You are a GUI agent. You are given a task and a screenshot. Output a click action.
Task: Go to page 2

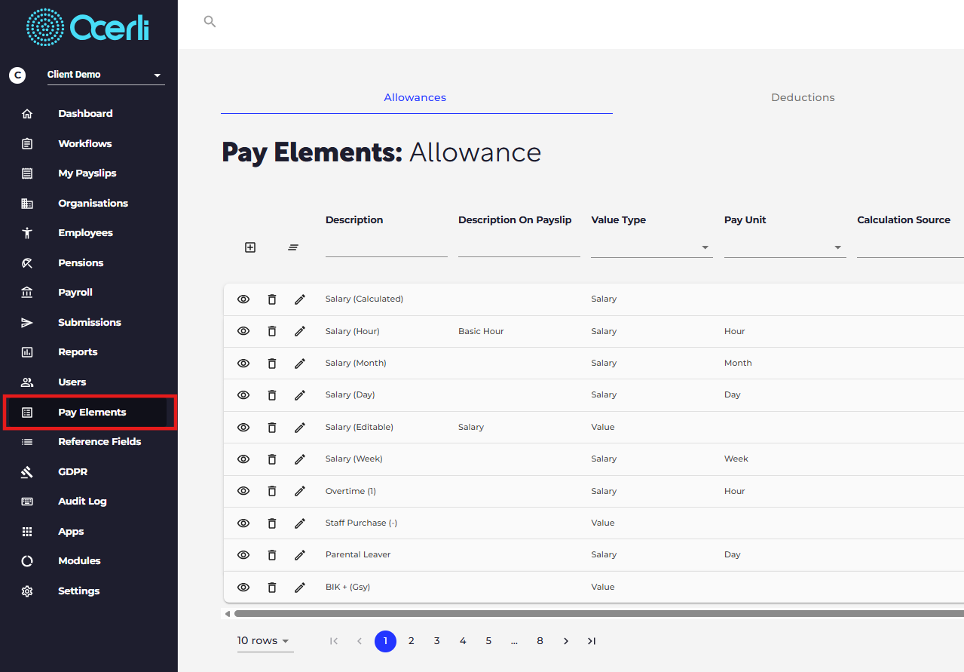point(411,641)
